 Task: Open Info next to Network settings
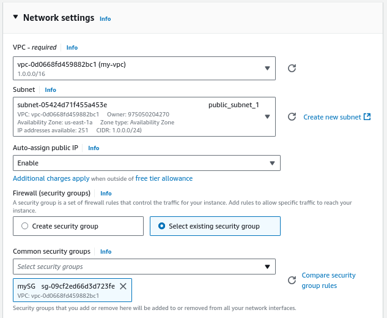pos(105,19)
